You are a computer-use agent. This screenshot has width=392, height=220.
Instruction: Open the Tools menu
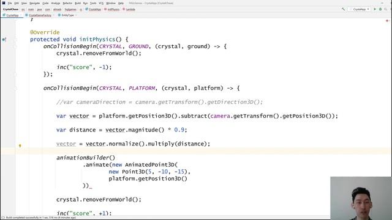pyautogui.click(x=93, y=3)
